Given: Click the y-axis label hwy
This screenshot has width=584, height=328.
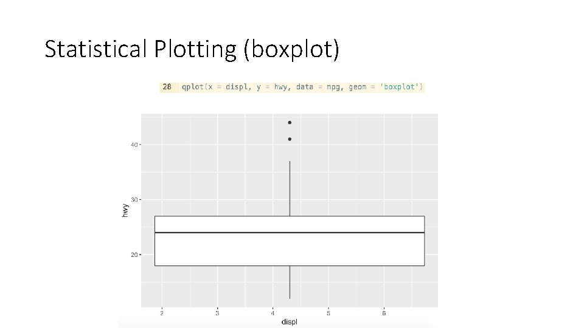Looking at the screenshot, I should pos(125,210).
